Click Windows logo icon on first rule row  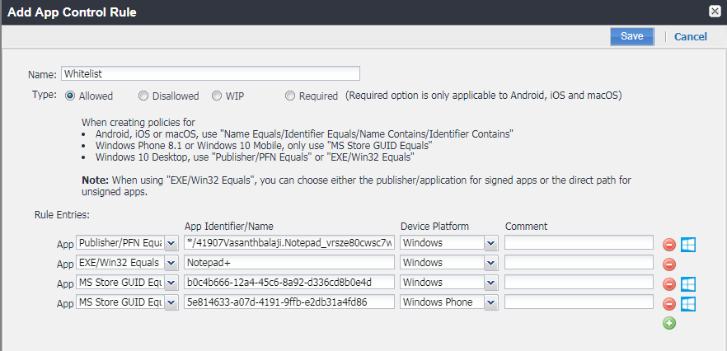click(688, 244)
